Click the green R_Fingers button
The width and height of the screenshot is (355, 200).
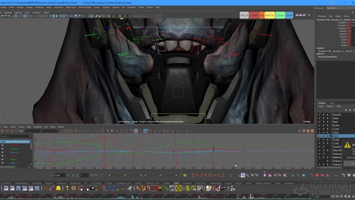coord(280,15)
